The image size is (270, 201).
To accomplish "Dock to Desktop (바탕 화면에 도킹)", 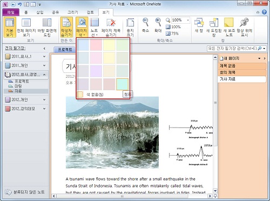I will click(x=47, y=27).
